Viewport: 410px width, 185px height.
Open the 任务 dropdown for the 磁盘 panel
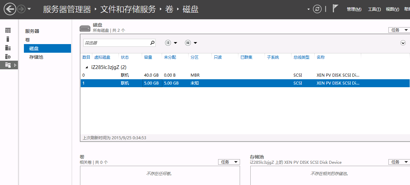[x=399, y=30]
